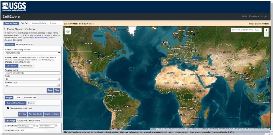Click the KAZAKHSTAN label on the map
Viewport: 273px width, 135px height.
(225, 52)
